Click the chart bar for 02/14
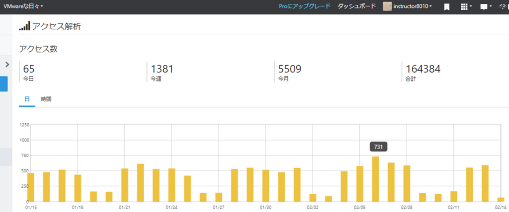The height and width of the screenshot is (212, 509). 501,199
